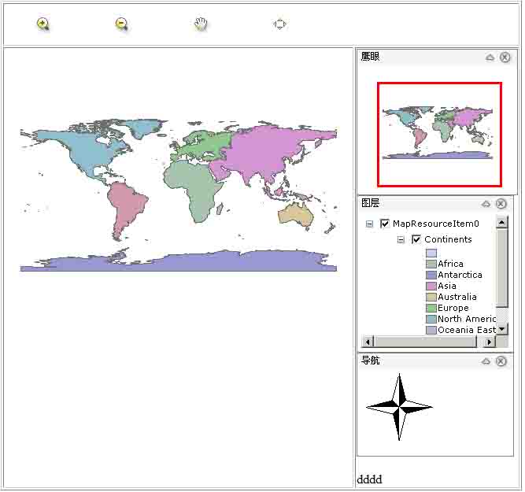Uncheck the MapResourceItem0 checkbox
Image resolution: width=525 pixels, height=492 pixels.
coord(385,224)
